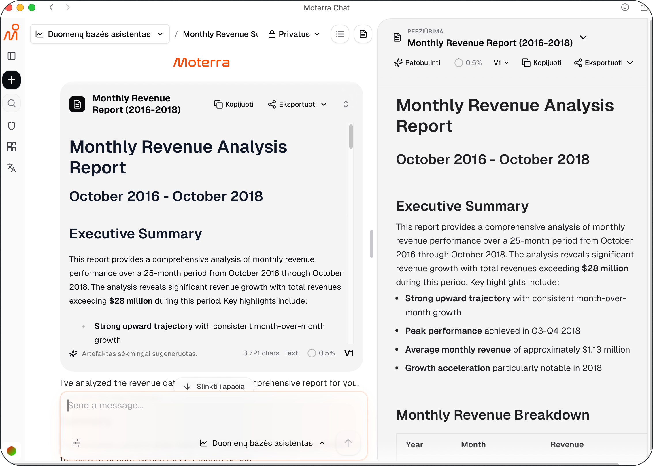The width and height of the screenshot is (653, 466).
Task: Open the shield icon in sidebar
Action: pos(12,126)
